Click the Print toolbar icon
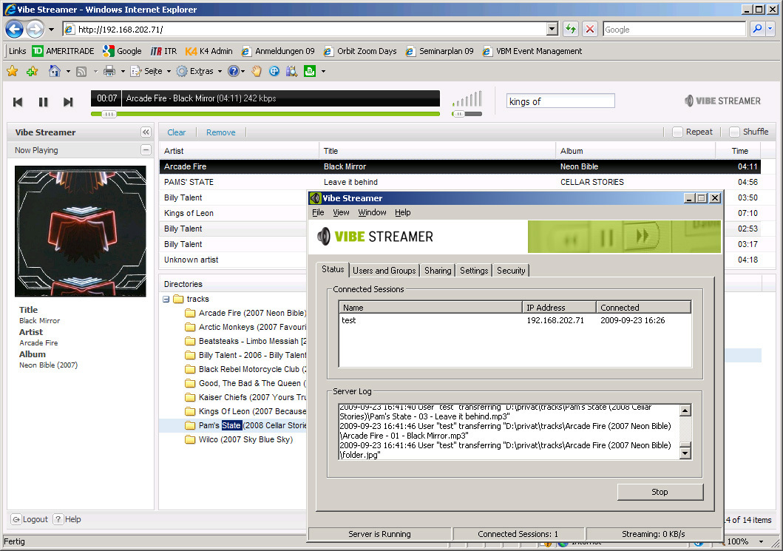The image size is (783, 551). pyautogui.click(x=109, y=72)
